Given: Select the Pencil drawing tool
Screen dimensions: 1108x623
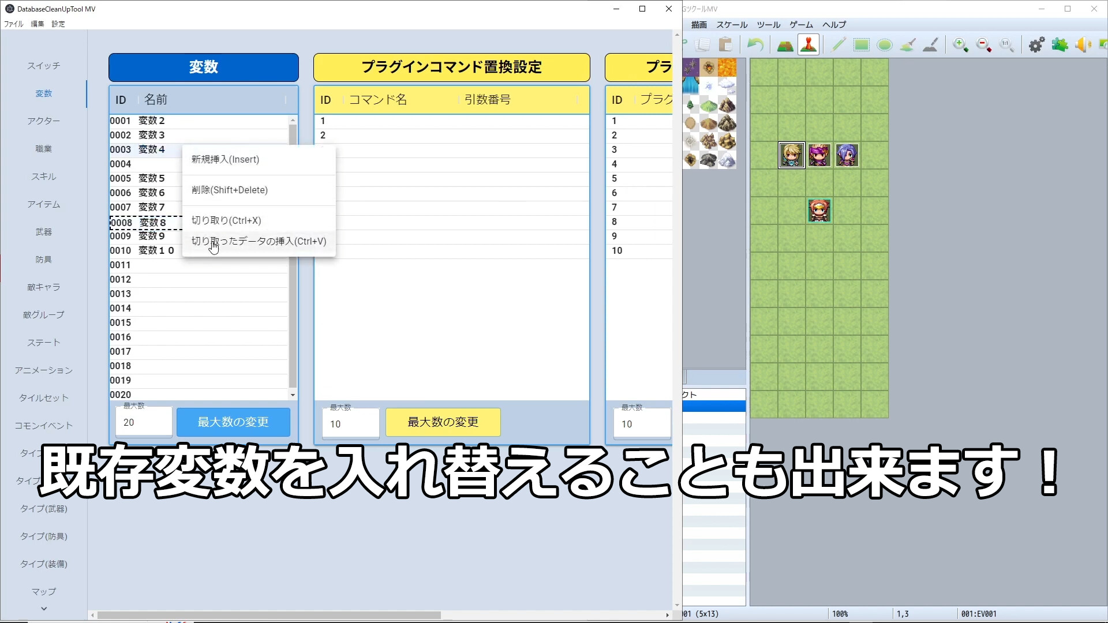Looking at the screenshot, I should pyautogui.click(x=837, y=44).
